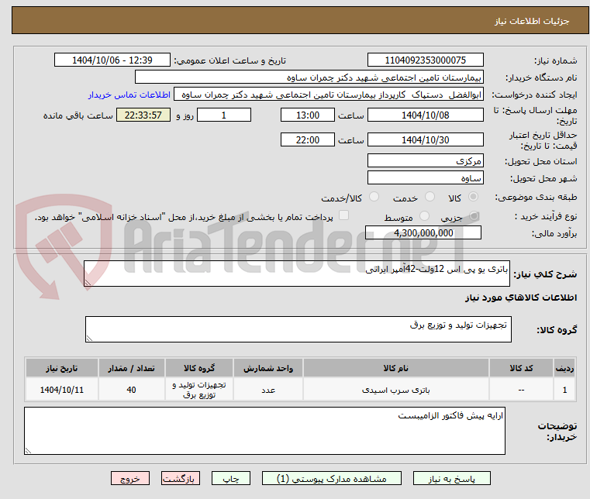Click the نام کالا column header
The height and width of the screenshot is (499, 590).
point(396,368)
